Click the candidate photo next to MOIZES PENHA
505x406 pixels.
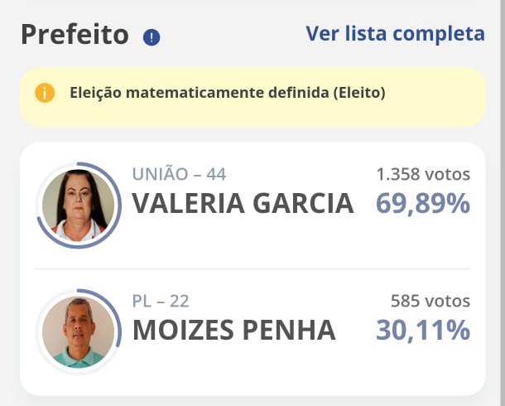pos(79,331)
